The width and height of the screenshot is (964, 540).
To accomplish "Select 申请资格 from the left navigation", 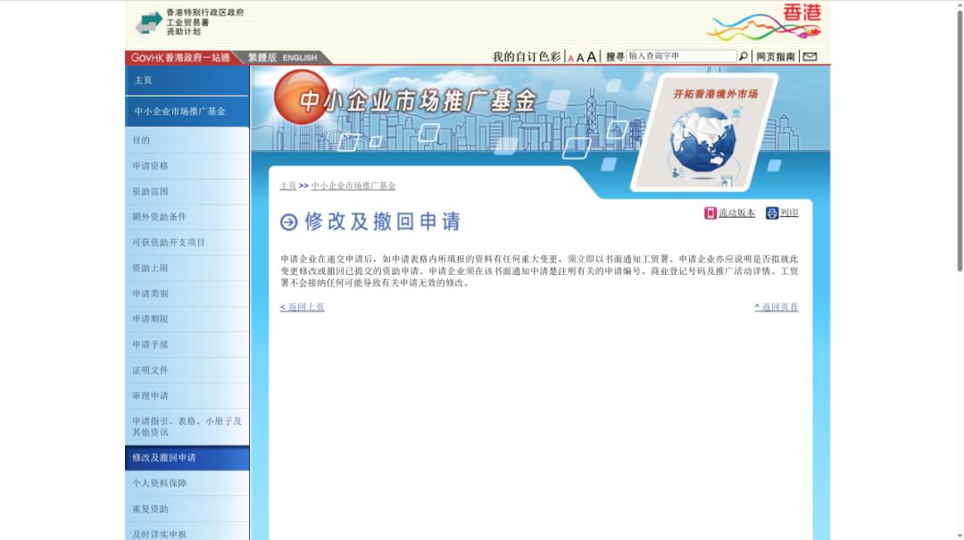I will (x=150, y=166).
